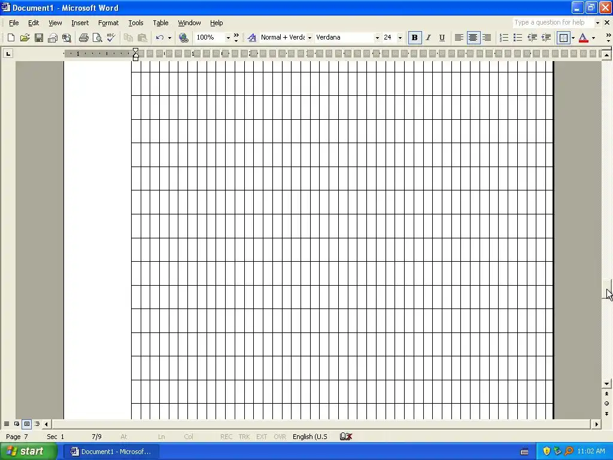Viewport: 613px width, 460px height.
Task: Increase the paragraph indent
Action: tap(546, 38)
